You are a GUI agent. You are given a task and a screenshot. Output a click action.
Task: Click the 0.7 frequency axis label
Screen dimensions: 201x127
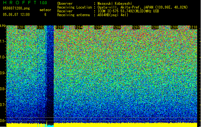(3, 105)
